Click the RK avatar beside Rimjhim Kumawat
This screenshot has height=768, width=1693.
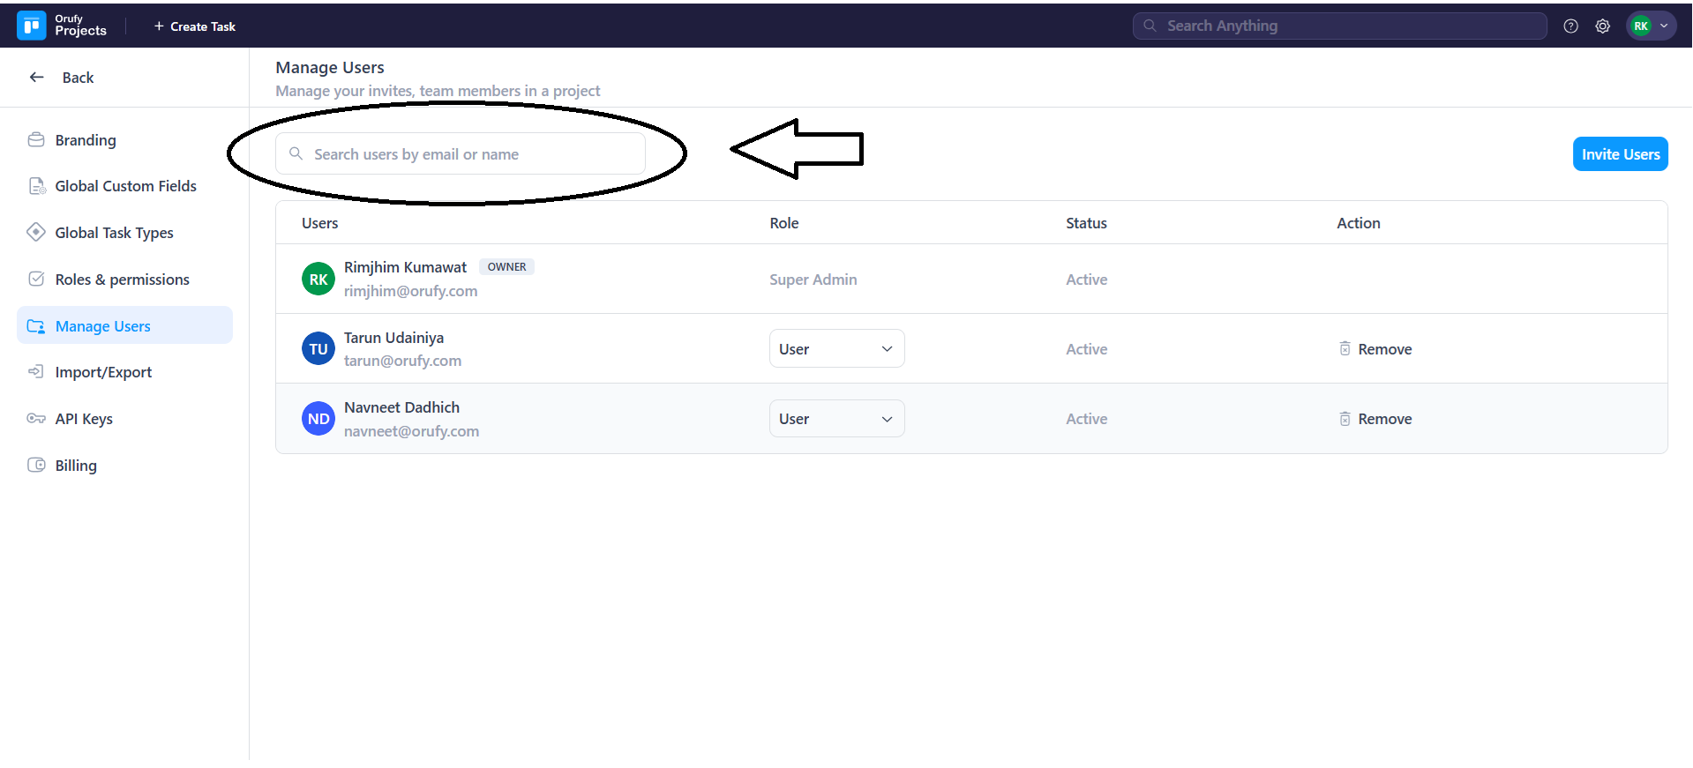click(318, 280)
